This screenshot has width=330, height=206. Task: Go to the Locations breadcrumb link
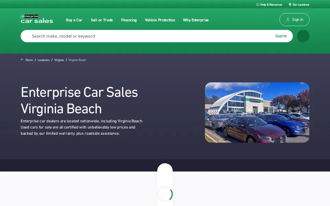(43, 60)
